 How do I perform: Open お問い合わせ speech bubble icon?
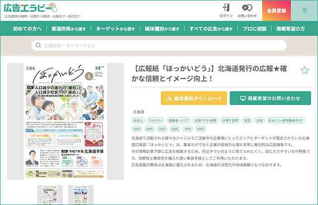point(246,7)
